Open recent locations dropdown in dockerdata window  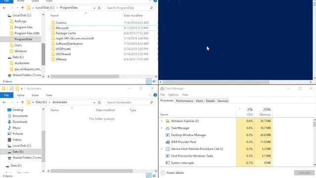point(17,102)
